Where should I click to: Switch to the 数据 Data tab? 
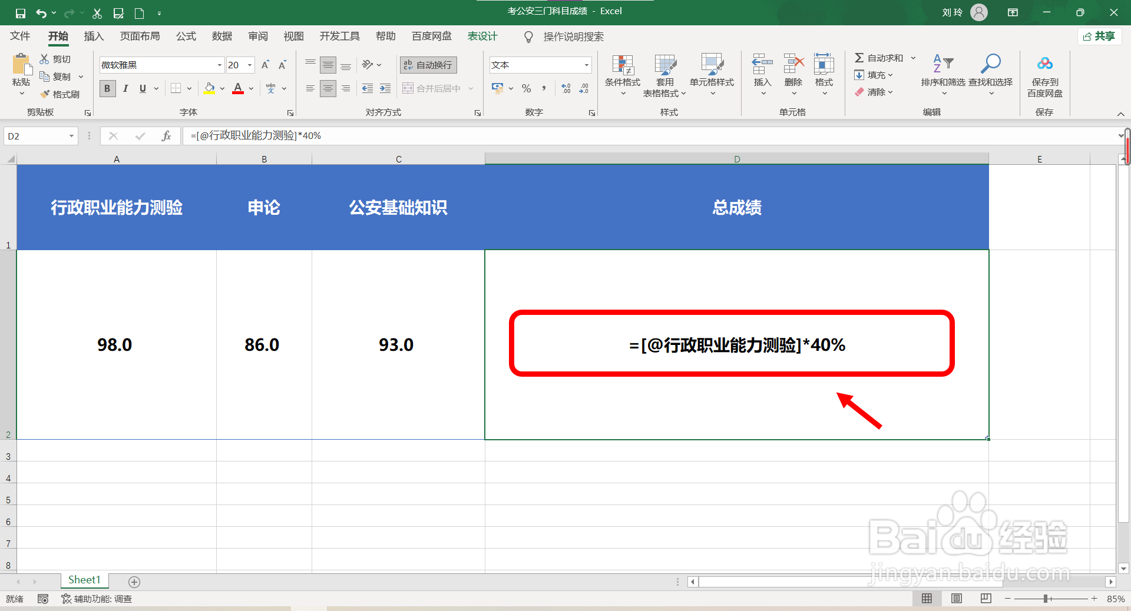tap(222, 36)
